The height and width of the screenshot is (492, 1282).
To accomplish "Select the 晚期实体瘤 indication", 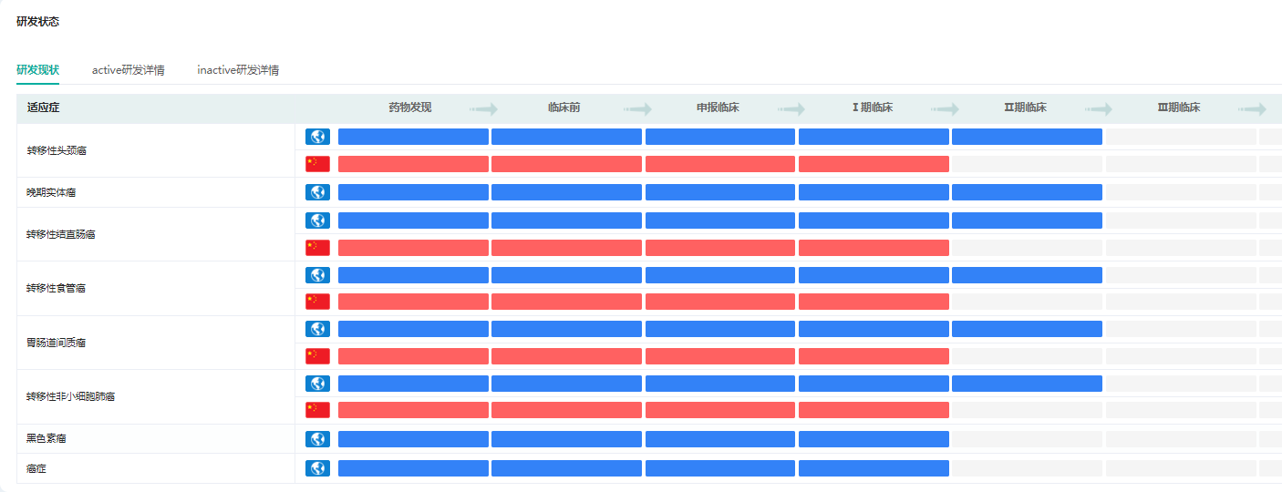I will point(51,192).
